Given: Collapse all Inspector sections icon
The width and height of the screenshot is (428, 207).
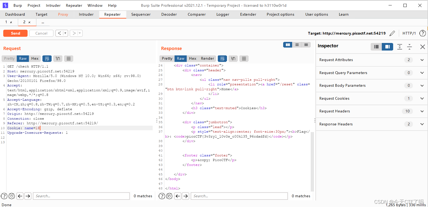Looking at the screenshot, I should click(409, 47).
